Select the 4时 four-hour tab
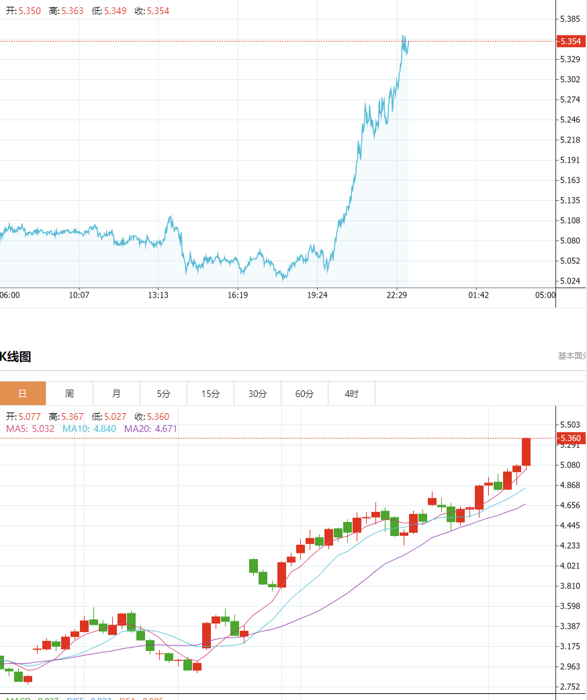This screenshot has width=587, height=700. [352, 394]
